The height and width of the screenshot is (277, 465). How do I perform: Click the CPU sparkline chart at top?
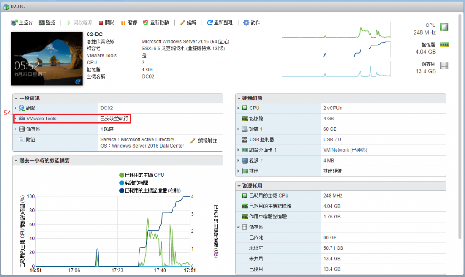336,31
